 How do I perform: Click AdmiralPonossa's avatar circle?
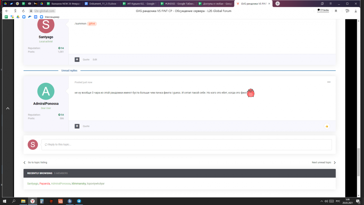pos(46,91)
